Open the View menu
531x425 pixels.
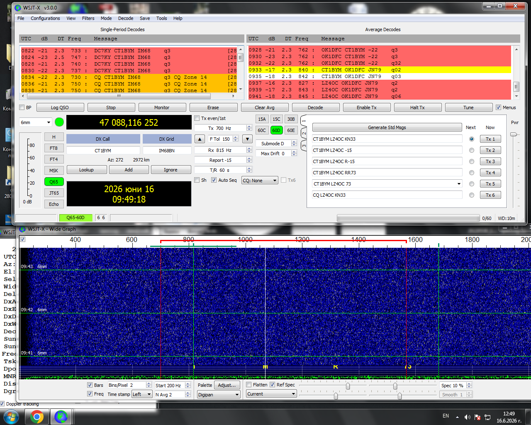coord(71,18)
